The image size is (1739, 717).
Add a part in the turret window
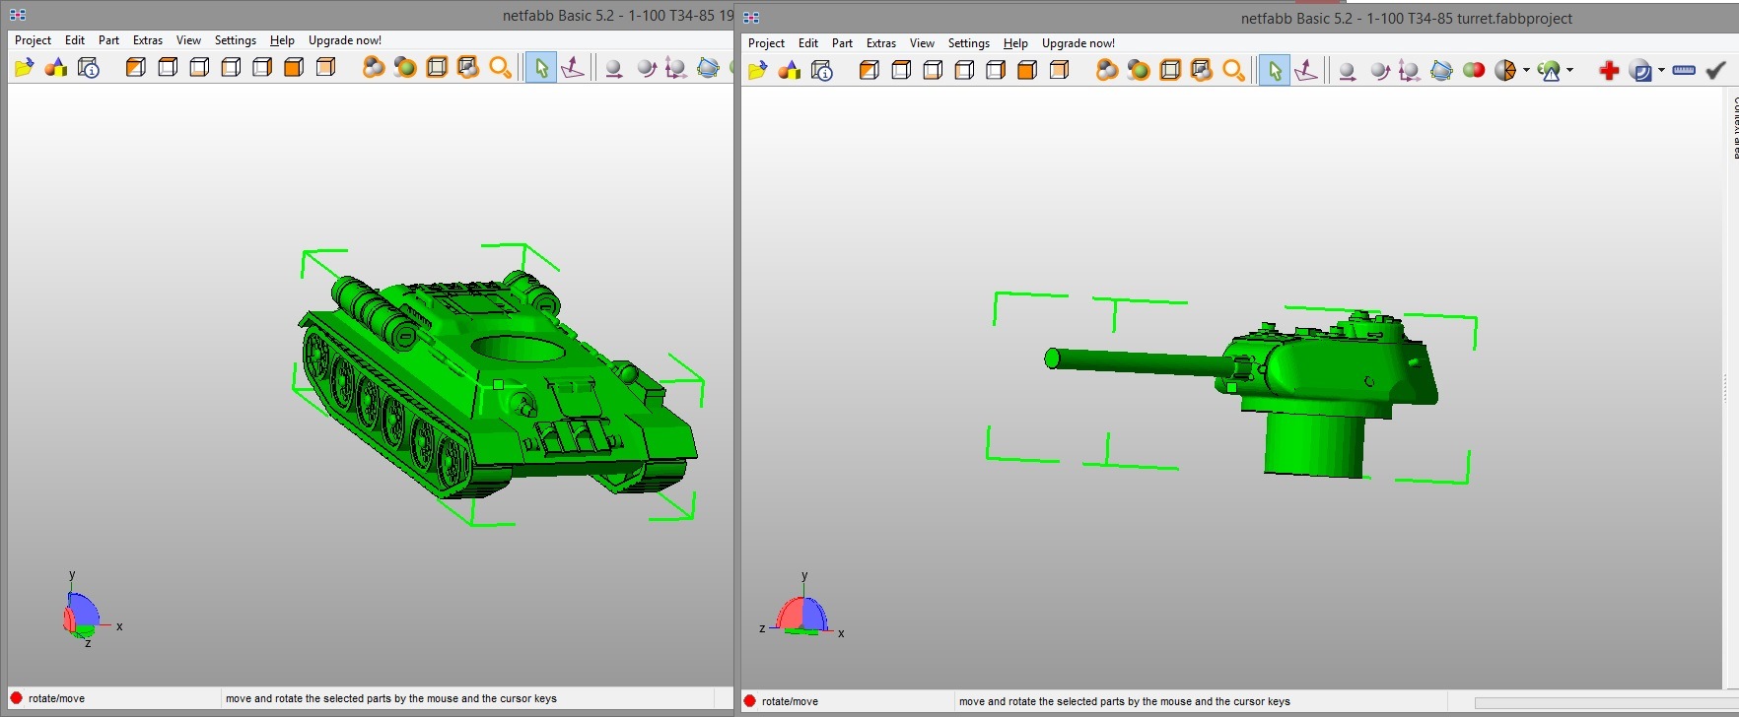pos(789,70)
